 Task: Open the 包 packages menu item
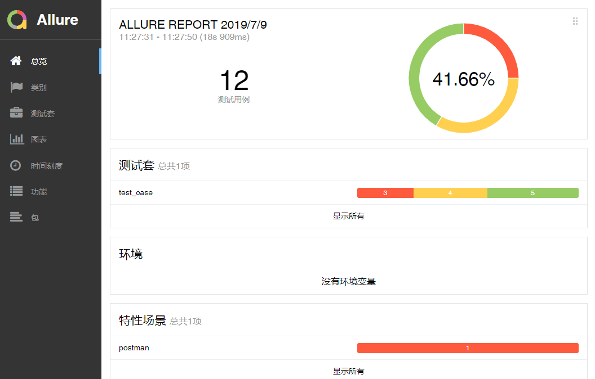pyautogui.click(x=51, y=217)
